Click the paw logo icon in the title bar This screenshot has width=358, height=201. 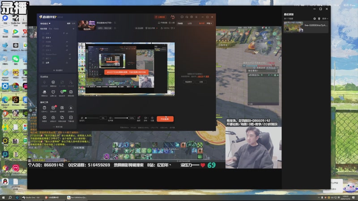[x=173, y=17]
